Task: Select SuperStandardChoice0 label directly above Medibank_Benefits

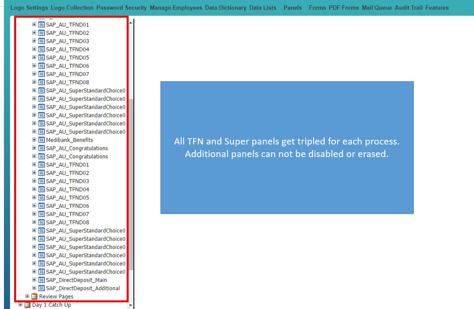Action: [86, 132]
